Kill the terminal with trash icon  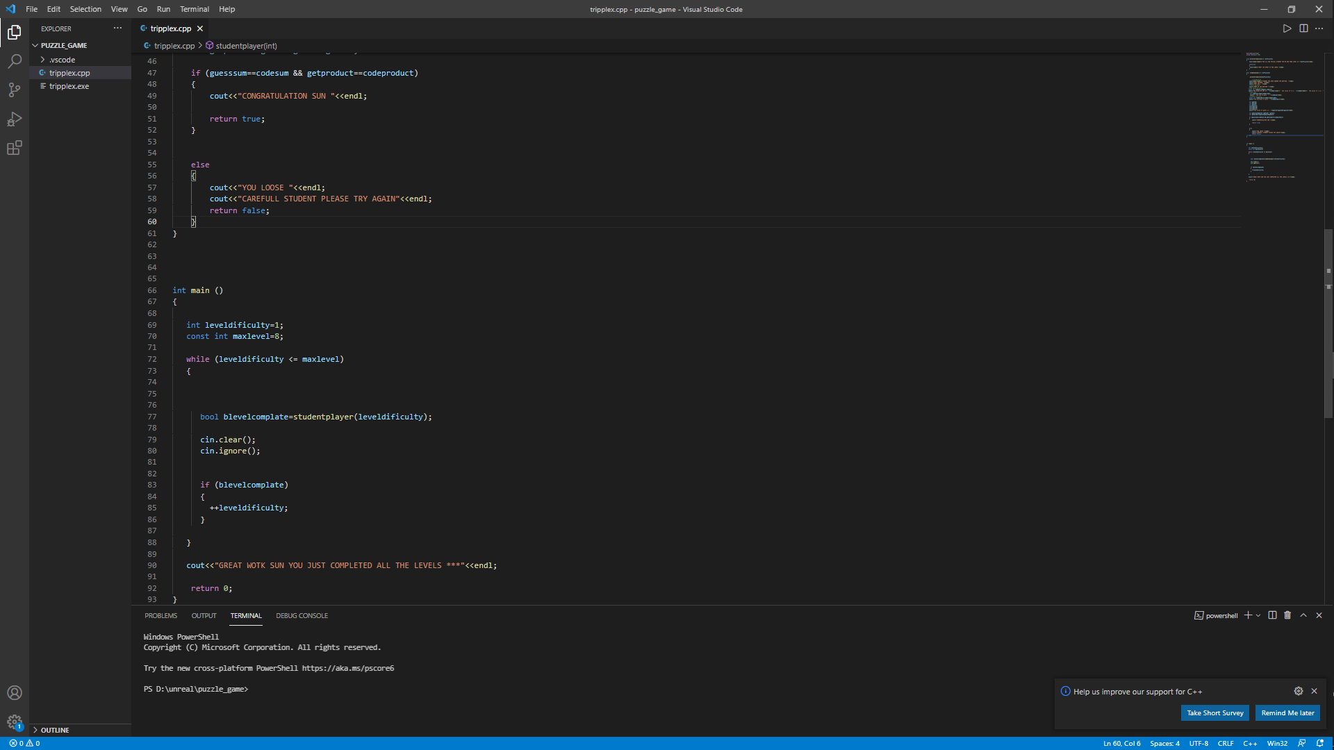pos(1287,615)
